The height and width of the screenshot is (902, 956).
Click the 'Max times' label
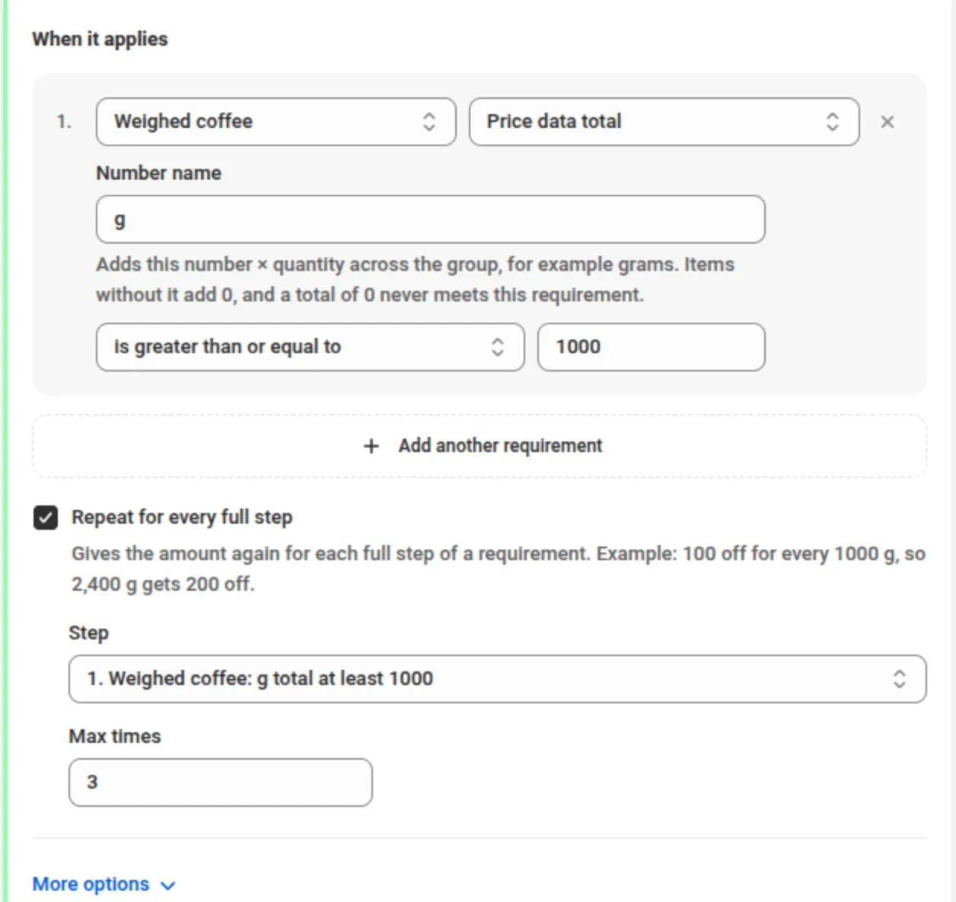point(115,736)
